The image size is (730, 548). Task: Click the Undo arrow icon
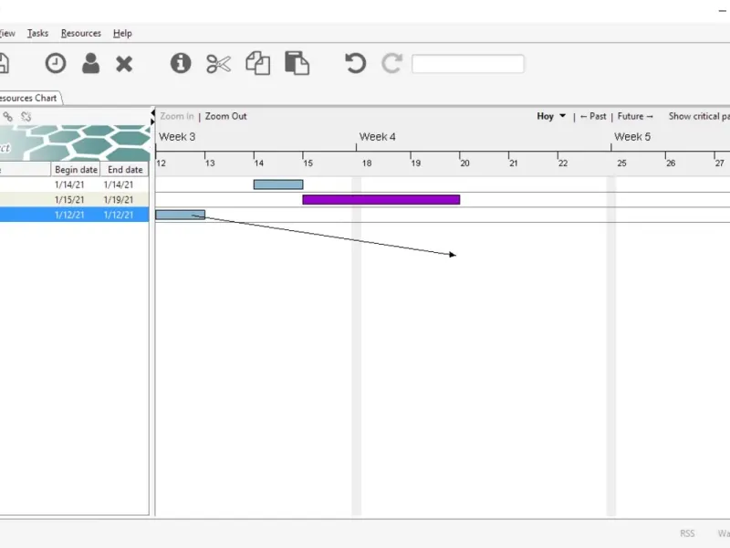tap(355, 63)
